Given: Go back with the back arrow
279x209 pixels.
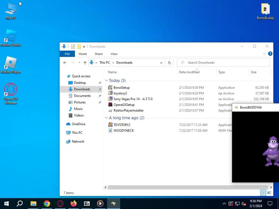Looking at the screenshot, I should (65, 63).
